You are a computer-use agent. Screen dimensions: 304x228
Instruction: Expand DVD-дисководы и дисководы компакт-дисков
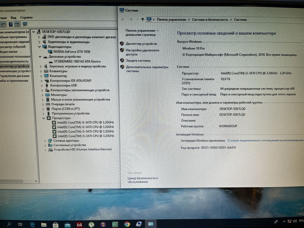point(39,37)
